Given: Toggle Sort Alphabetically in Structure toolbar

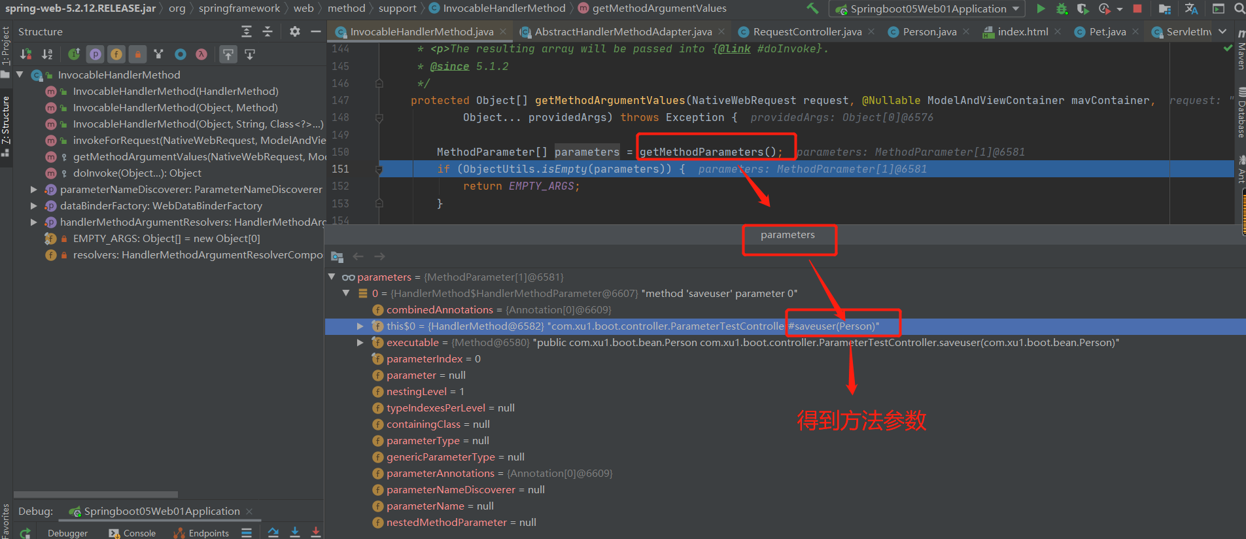Looking at the screenshot, I should pyautogui.click(x=47, y=54).
